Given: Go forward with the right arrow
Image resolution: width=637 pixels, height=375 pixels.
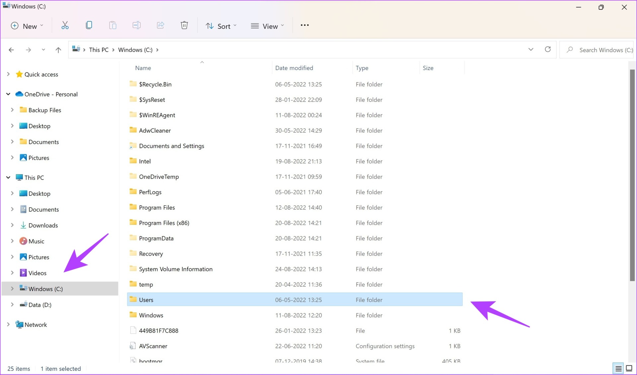Looking at the screenshot, I should click(x=29, y=50).
